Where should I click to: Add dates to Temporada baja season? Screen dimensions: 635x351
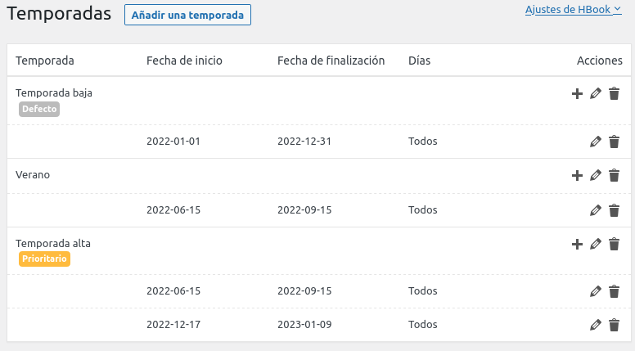[577, 94]
